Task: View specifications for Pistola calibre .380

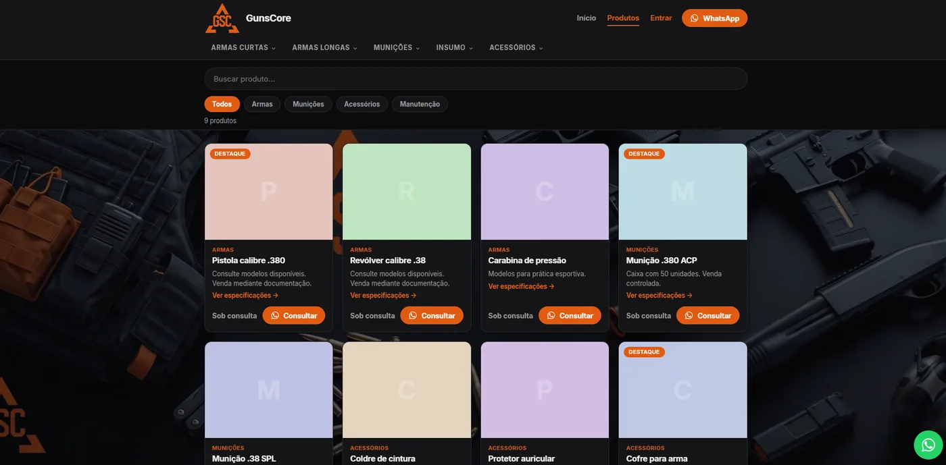Action: [245, 296]
